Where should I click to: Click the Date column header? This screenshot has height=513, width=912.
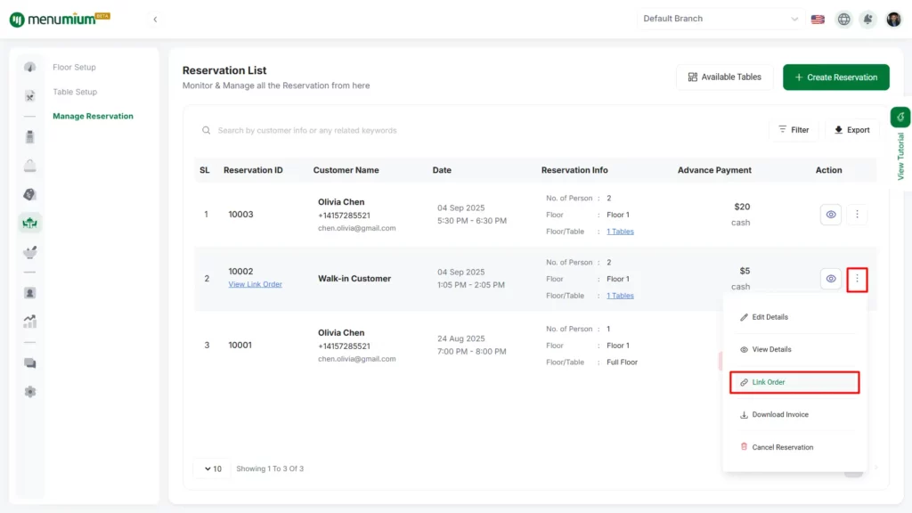tap(442, 170)
